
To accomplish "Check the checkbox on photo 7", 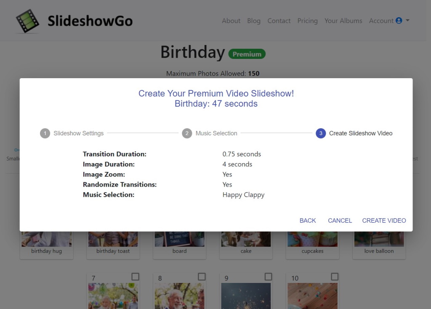I will click(x=136, y=277).
